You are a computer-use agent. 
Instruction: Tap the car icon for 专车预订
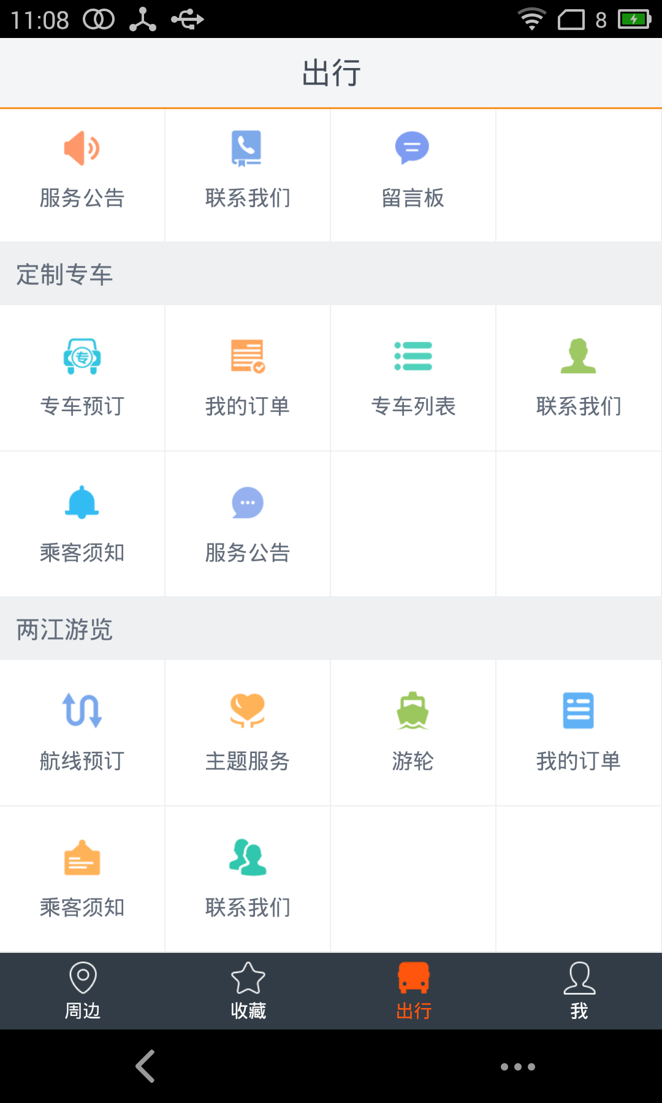click(82, 356)
